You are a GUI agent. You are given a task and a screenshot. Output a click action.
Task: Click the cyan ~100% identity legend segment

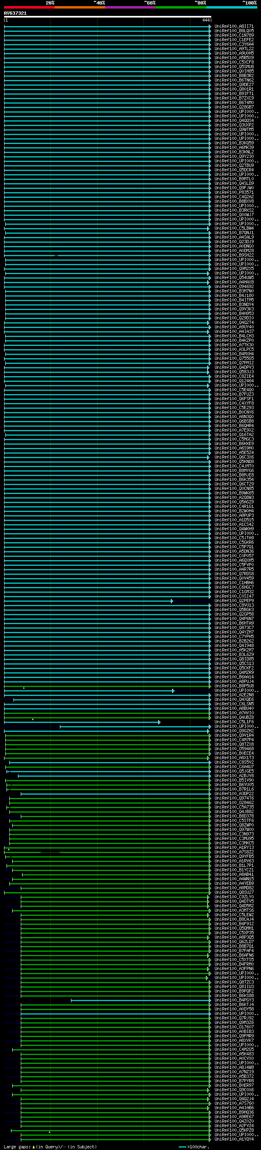[x=232, y=8]
